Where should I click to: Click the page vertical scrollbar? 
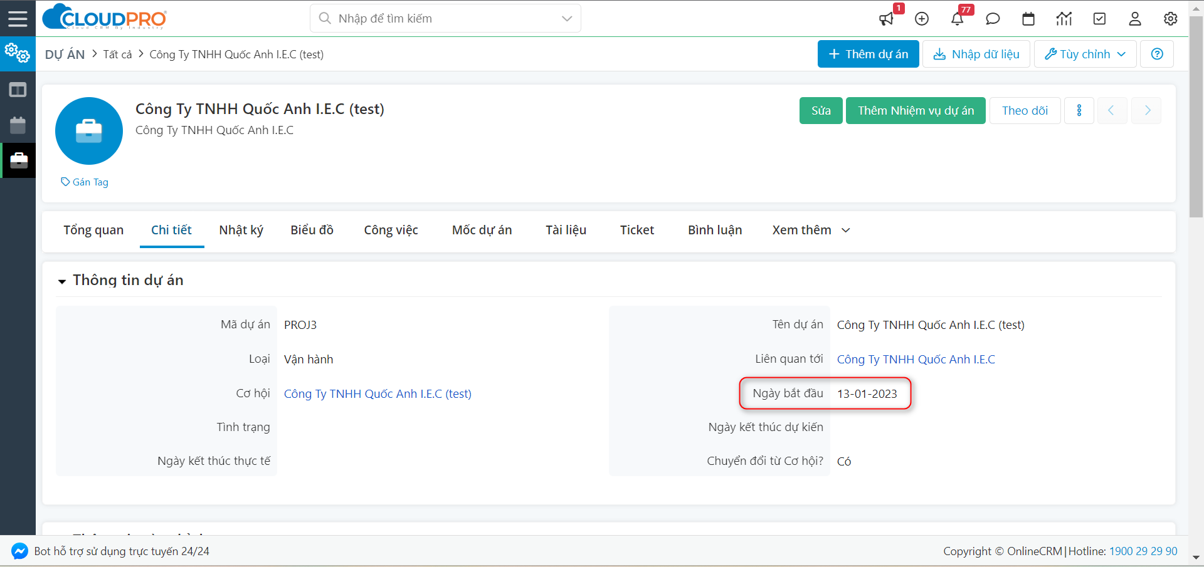tap(1196, 117)
